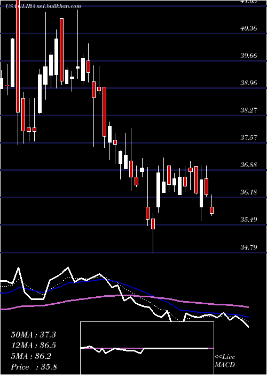
Task: Click inside the MACD indicator box
Action: click(147, 348)
